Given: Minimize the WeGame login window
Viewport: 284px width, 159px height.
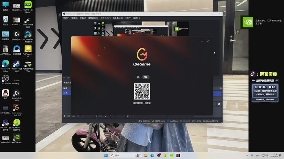Looking at the screenshot, I should click(x=202, y=41).
